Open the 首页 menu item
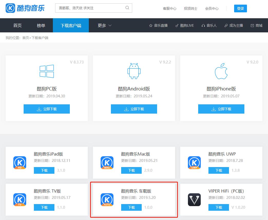Viewport: 268px width, 220px height. (17, 25)
